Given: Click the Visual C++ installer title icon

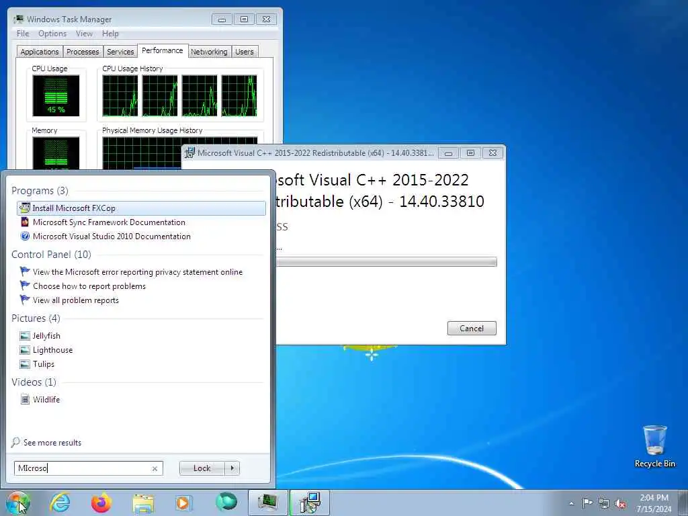Looking at the screenshot, I should (x=189, y=153).
